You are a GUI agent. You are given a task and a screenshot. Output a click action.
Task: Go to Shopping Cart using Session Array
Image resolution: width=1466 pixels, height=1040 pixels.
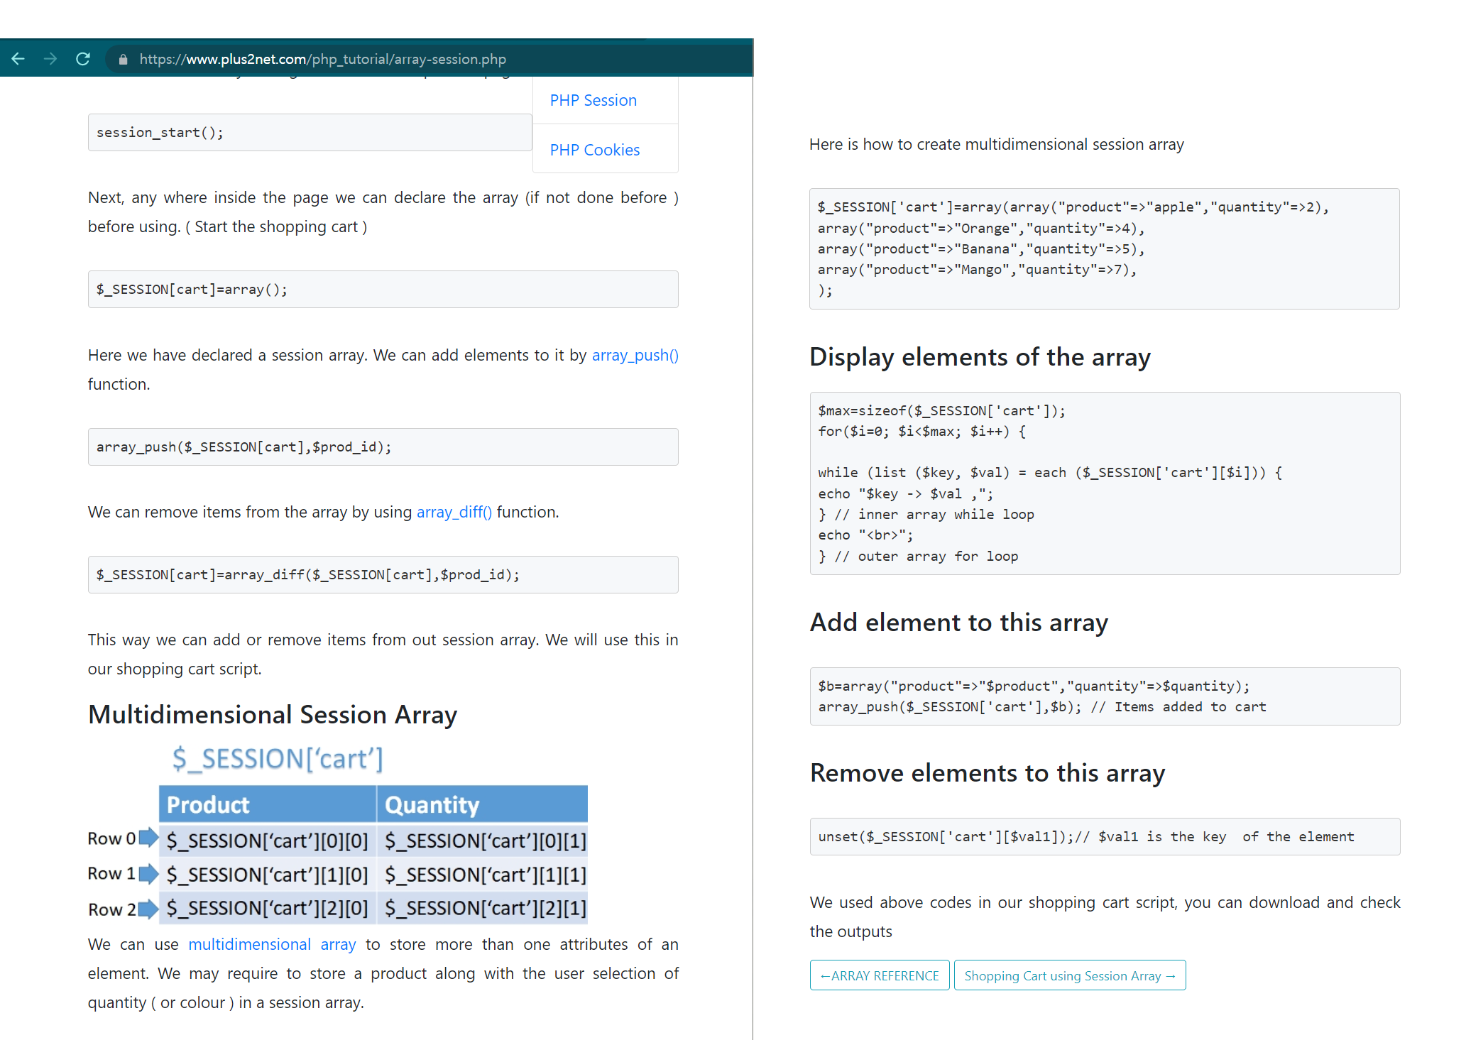click(1069, 975)
